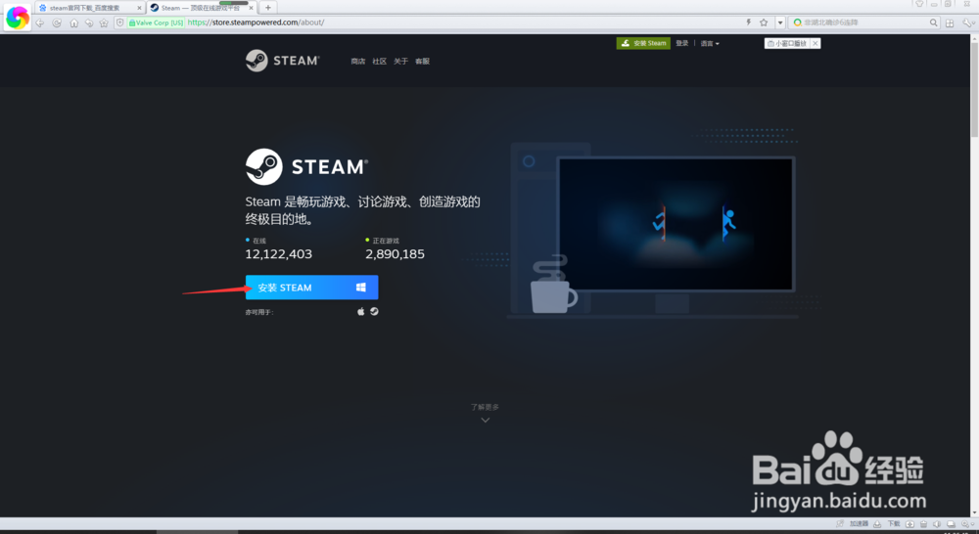This screenshot has width=979, height=534.
Task: Click the screenshot box icon in status bar
Action: [909, 524]
